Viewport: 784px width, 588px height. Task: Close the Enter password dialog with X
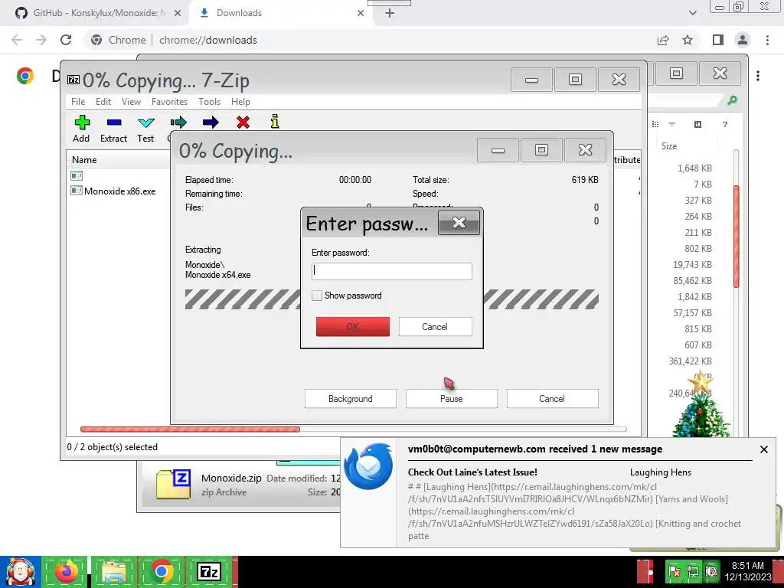tap(459, 223)
